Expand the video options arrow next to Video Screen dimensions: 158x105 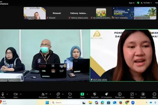coord(21,94)
